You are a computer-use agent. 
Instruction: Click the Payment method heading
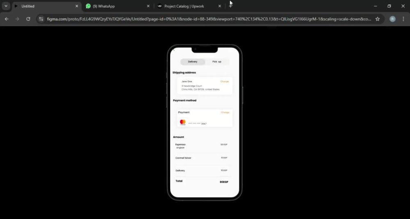tap(184, 101)
